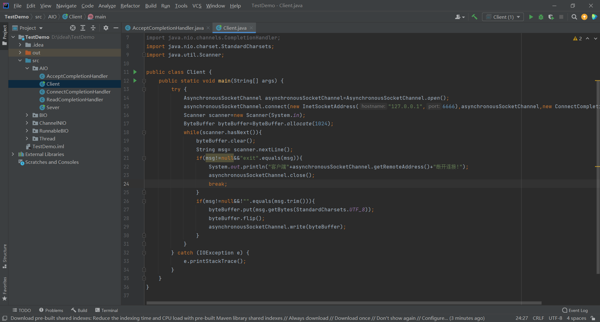The image size is (600, 322).
Task: Click run gutter icon beside class Client
Action: (x=135, y=72)
